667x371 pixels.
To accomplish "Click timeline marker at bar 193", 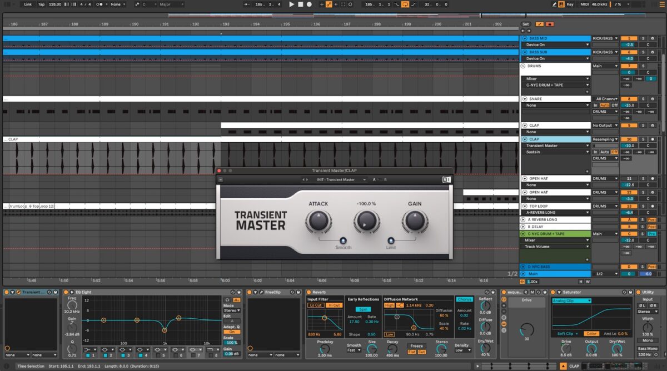I will [224, 24].
